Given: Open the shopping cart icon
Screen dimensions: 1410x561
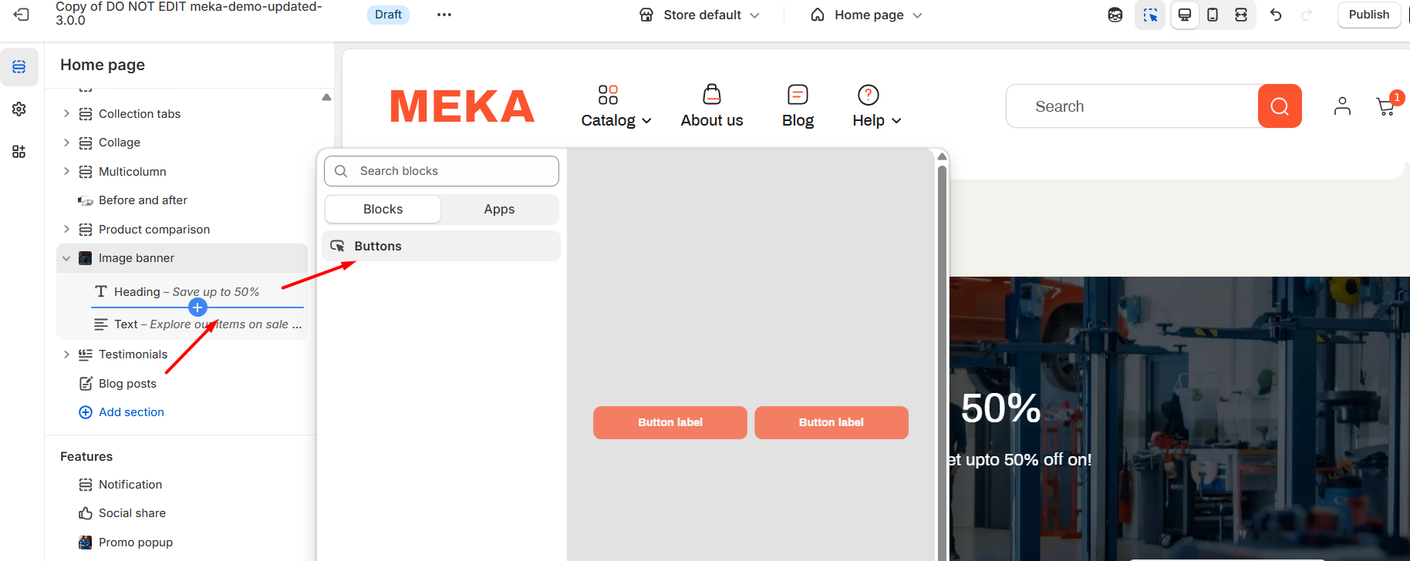Looking at the screenshot, I should [1386, 106].
